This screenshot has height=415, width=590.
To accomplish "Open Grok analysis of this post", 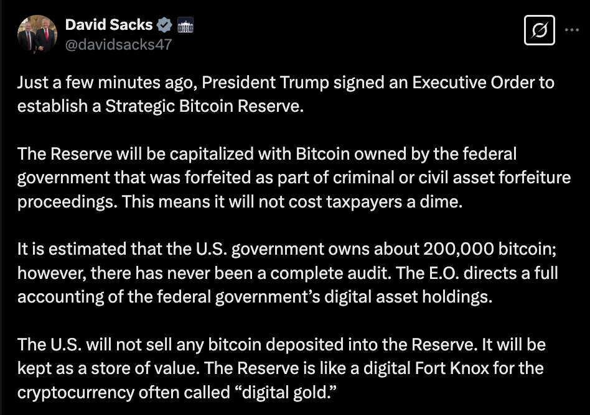I will 539,30.
